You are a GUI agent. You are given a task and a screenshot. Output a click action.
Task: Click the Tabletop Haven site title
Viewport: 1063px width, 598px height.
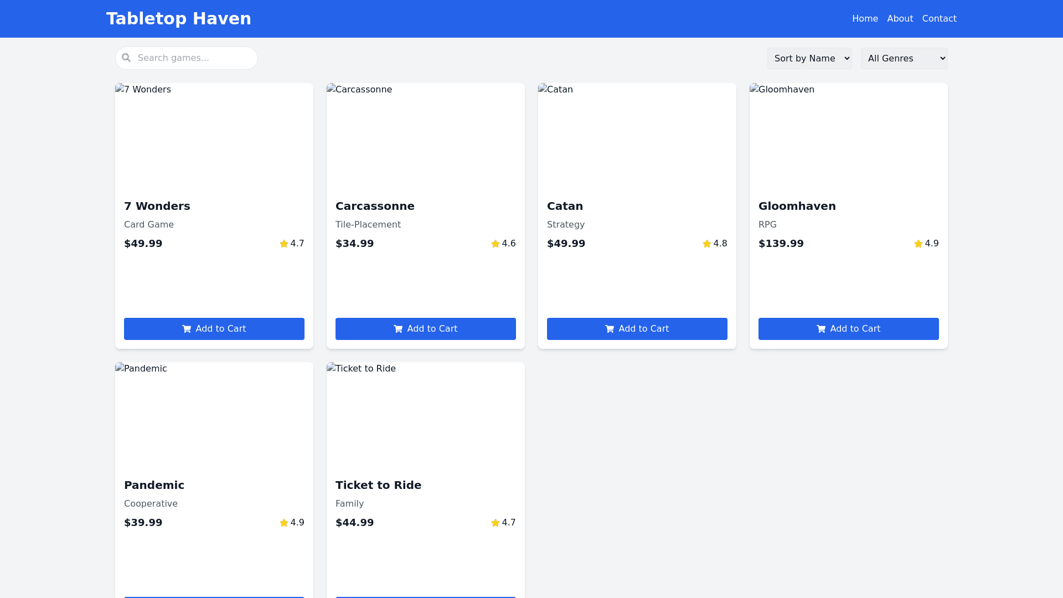[x=178, y=19]
